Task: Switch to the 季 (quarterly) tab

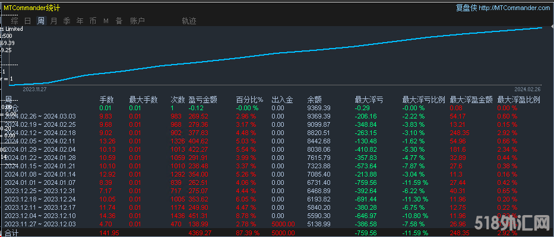Action: (x=67, y=21)
